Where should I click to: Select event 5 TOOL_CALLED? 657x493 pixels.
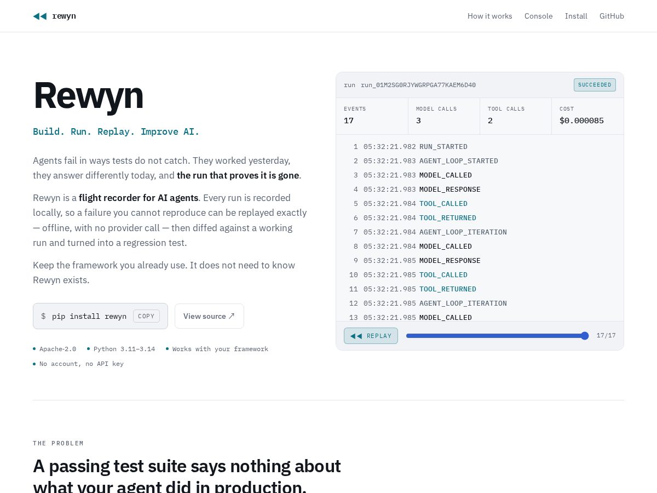[480, 204]
